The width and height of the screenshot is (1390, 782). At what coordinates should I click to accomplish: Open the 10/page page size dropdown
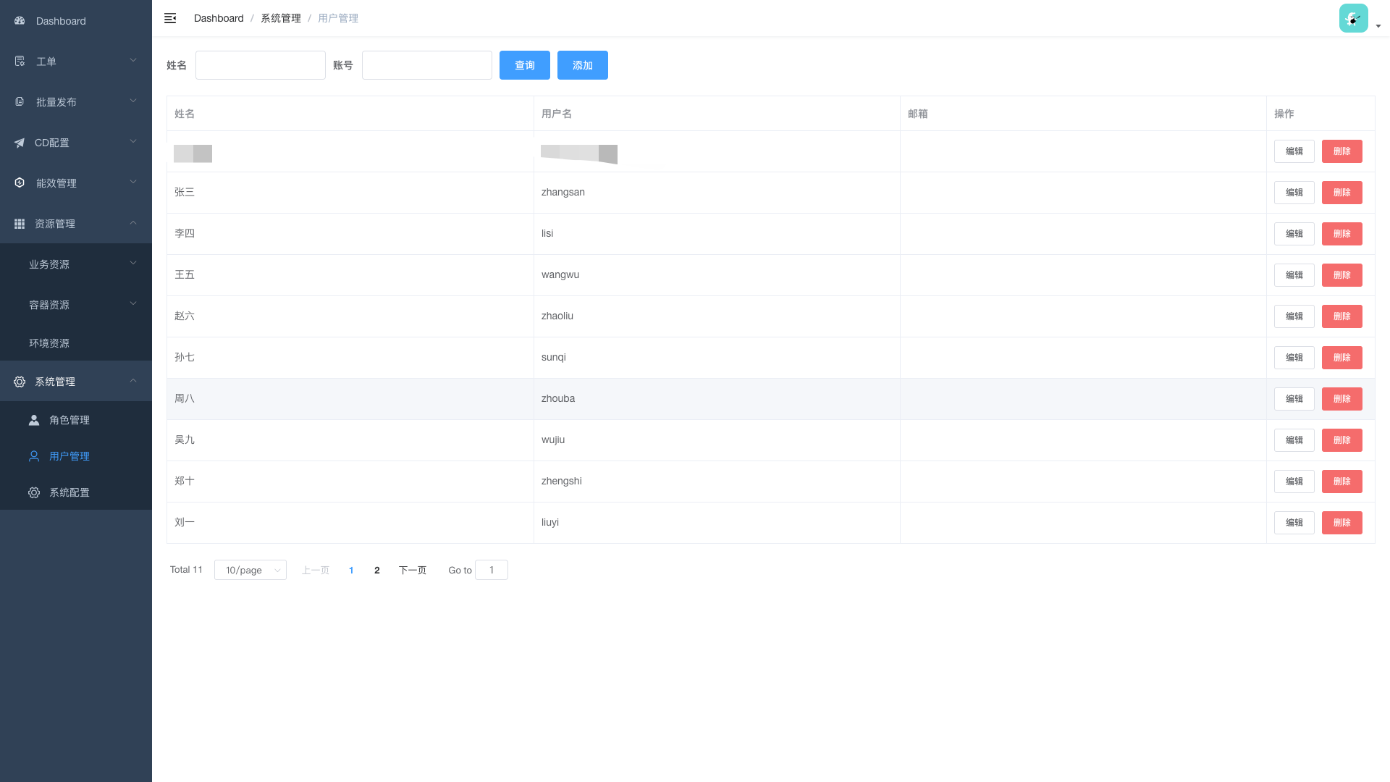(x=250, y=570)
